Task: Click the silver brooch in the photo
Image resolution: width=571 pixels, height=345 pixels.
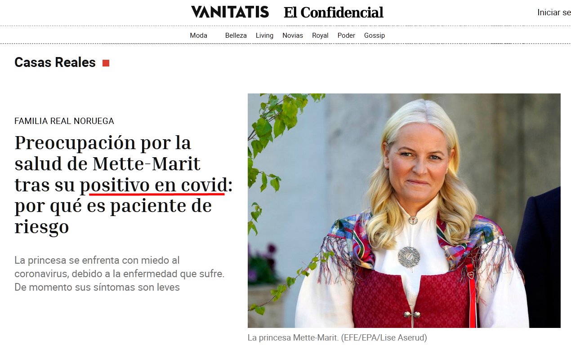Action: pos(409,257)
